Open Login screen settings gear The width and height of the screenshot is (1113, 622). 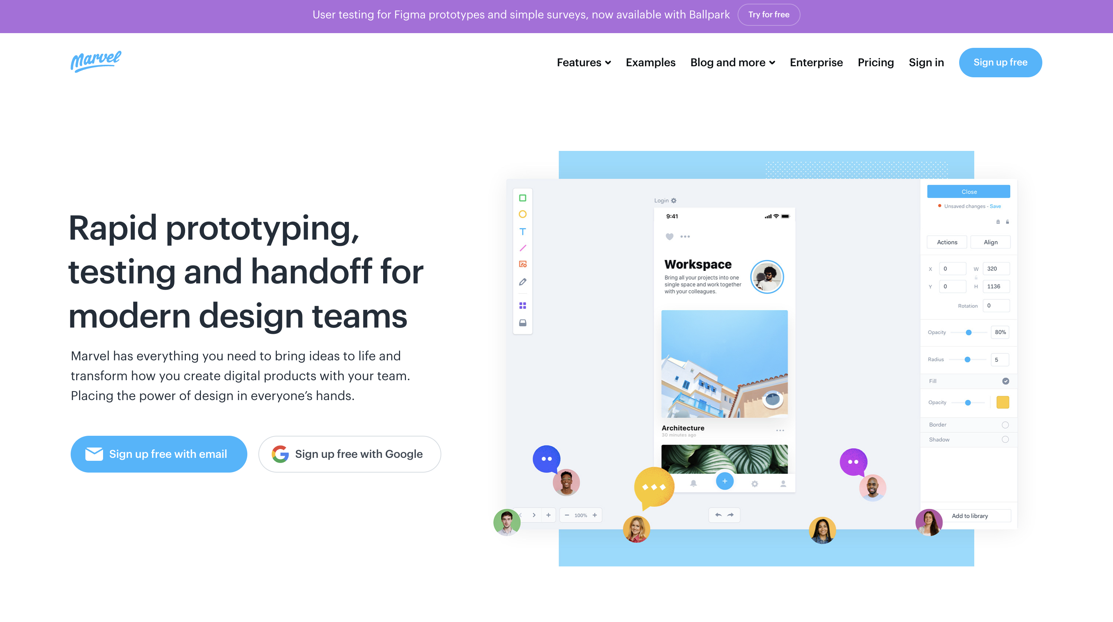tap(674, 201)
